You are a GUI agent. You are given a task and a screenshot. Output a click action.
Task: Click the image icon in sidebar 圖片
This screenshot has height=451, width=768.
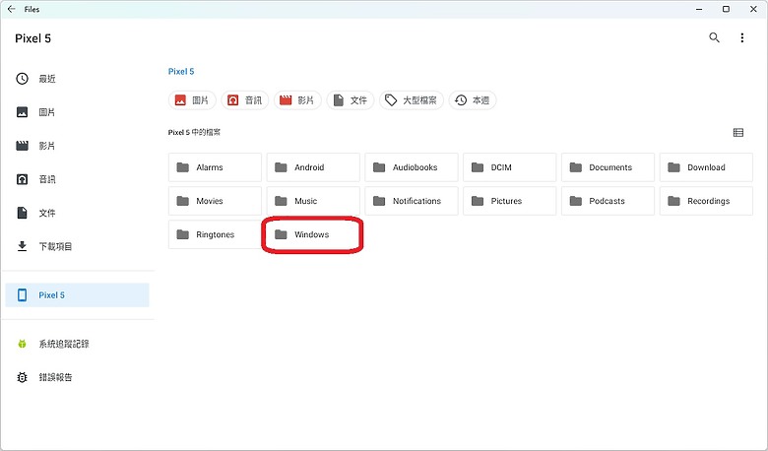pos(22,112)
